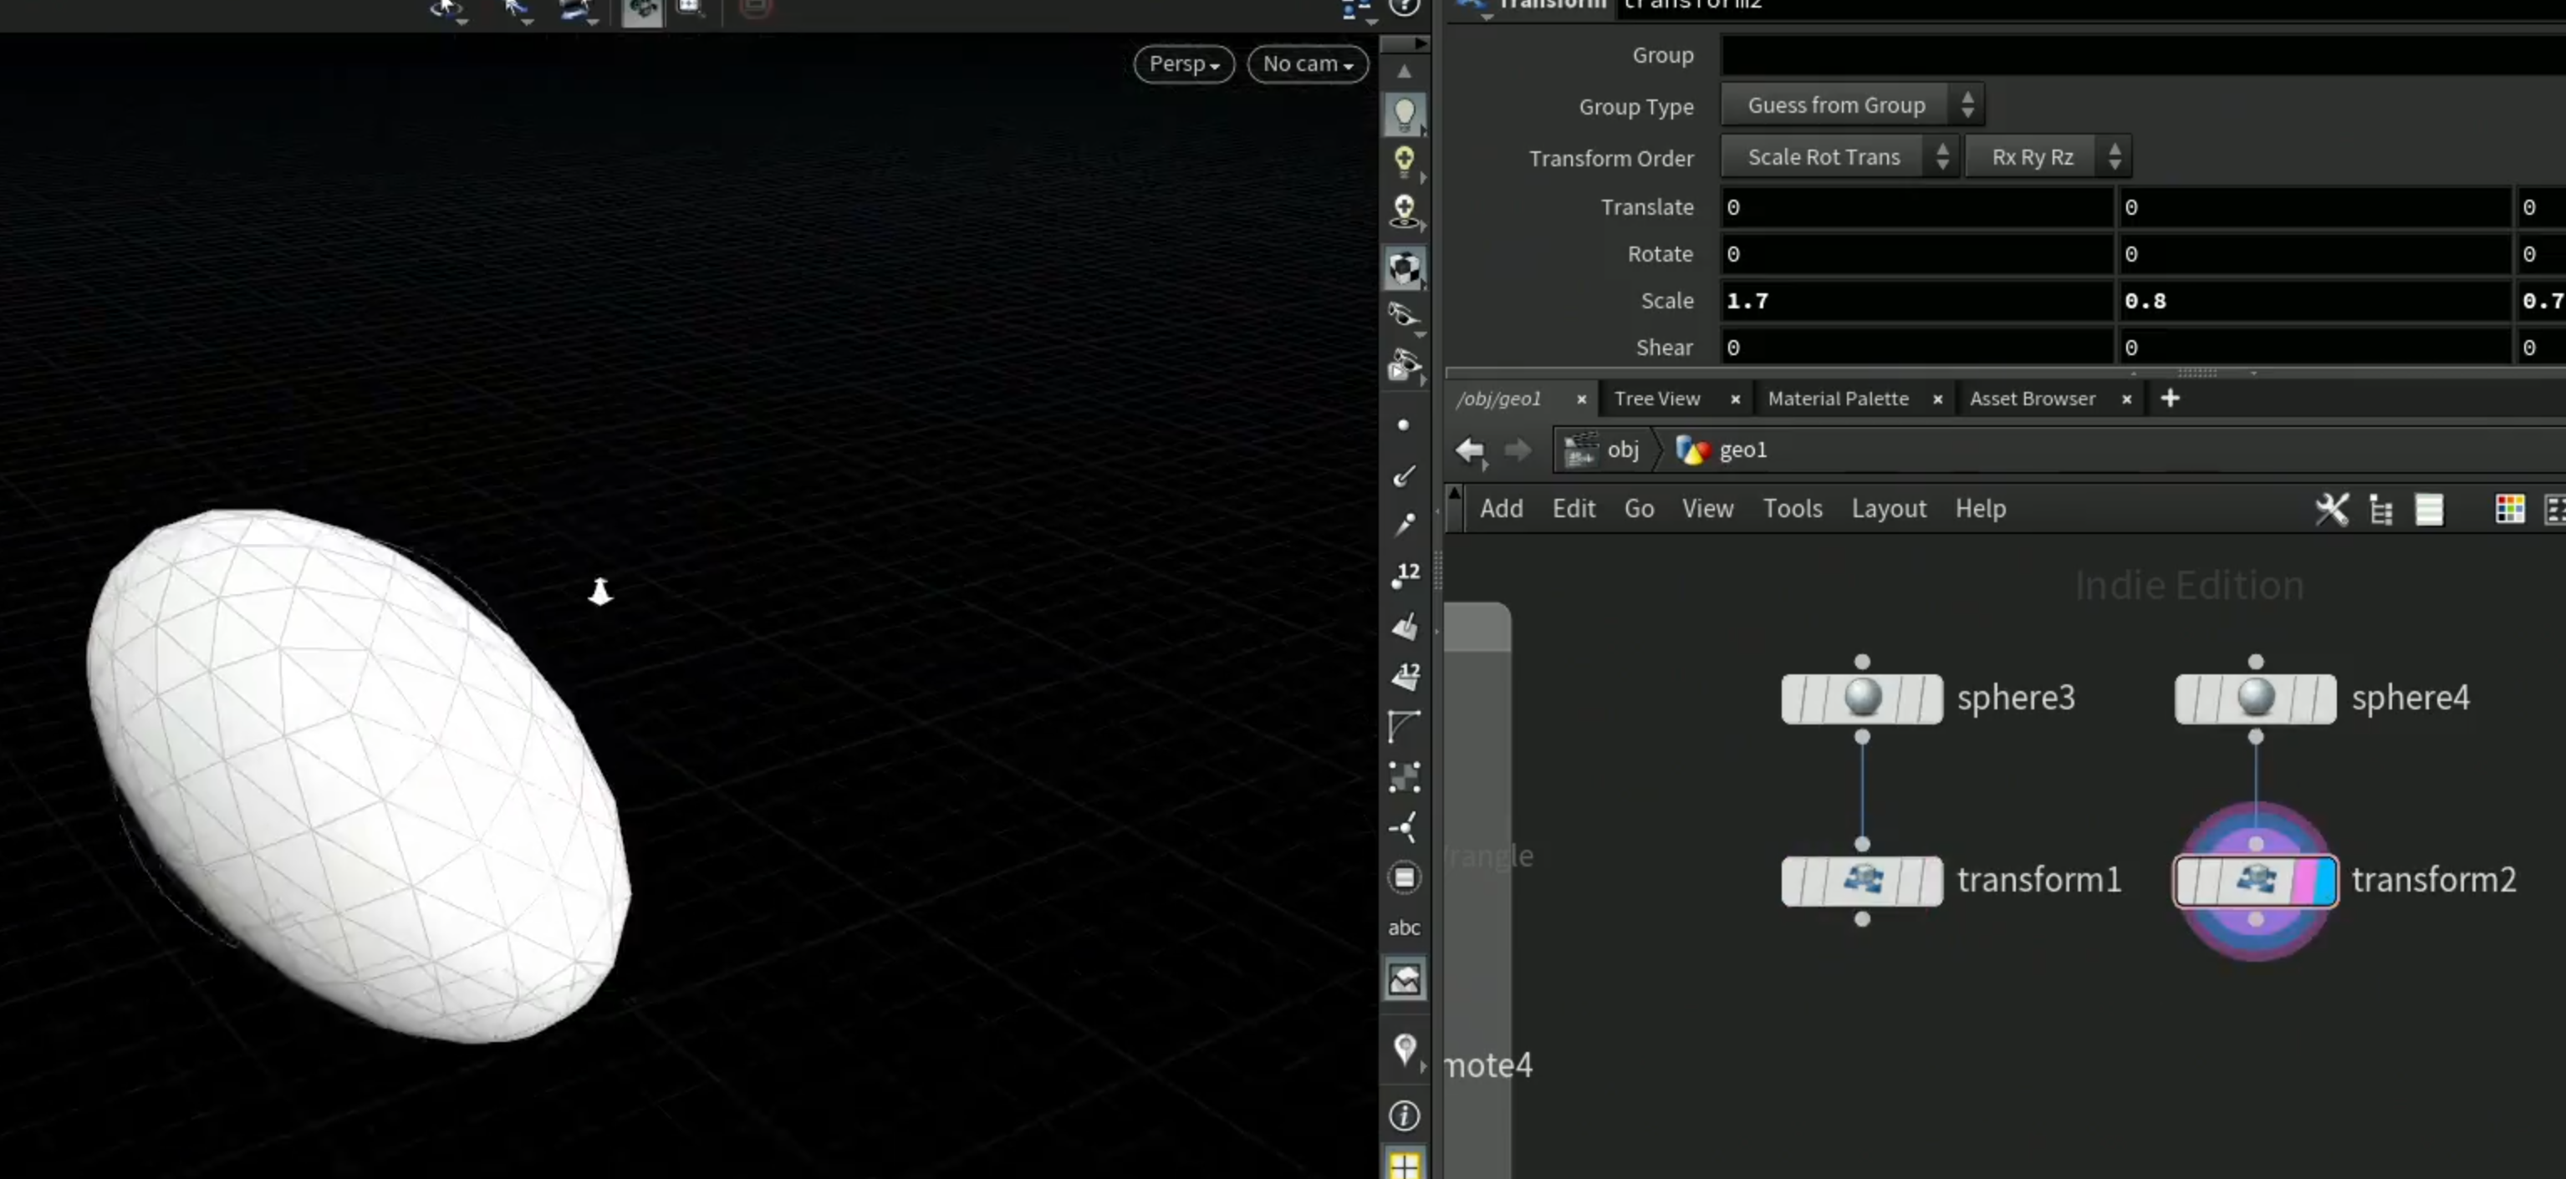Click the Scale X input field showing 1.7

[1916, 301]
